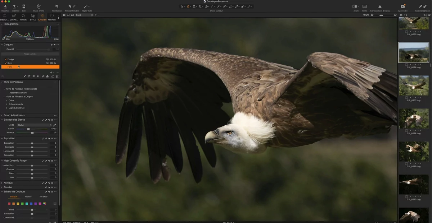
Task: Select the pan hand cursor tool
Action: point(188,6)
